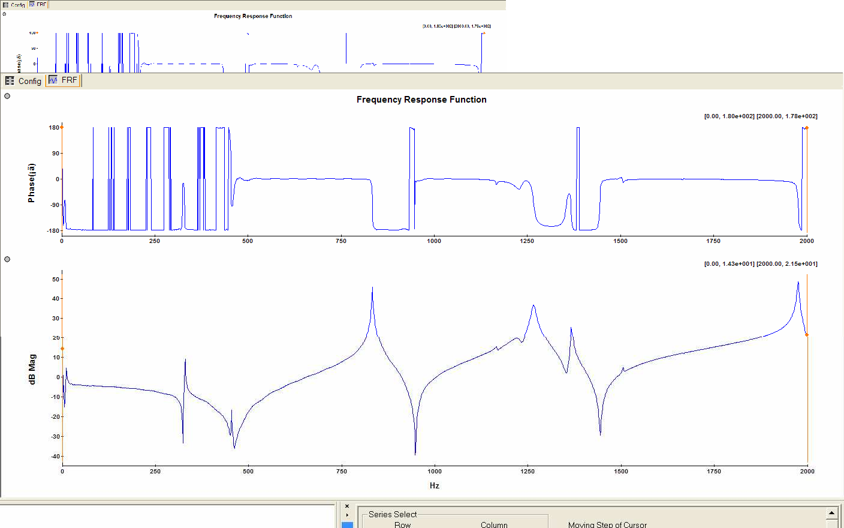Select the right orange cursor marker on Phase plot
This screenshot has height=528, width=844.
(x=807, y=128)
